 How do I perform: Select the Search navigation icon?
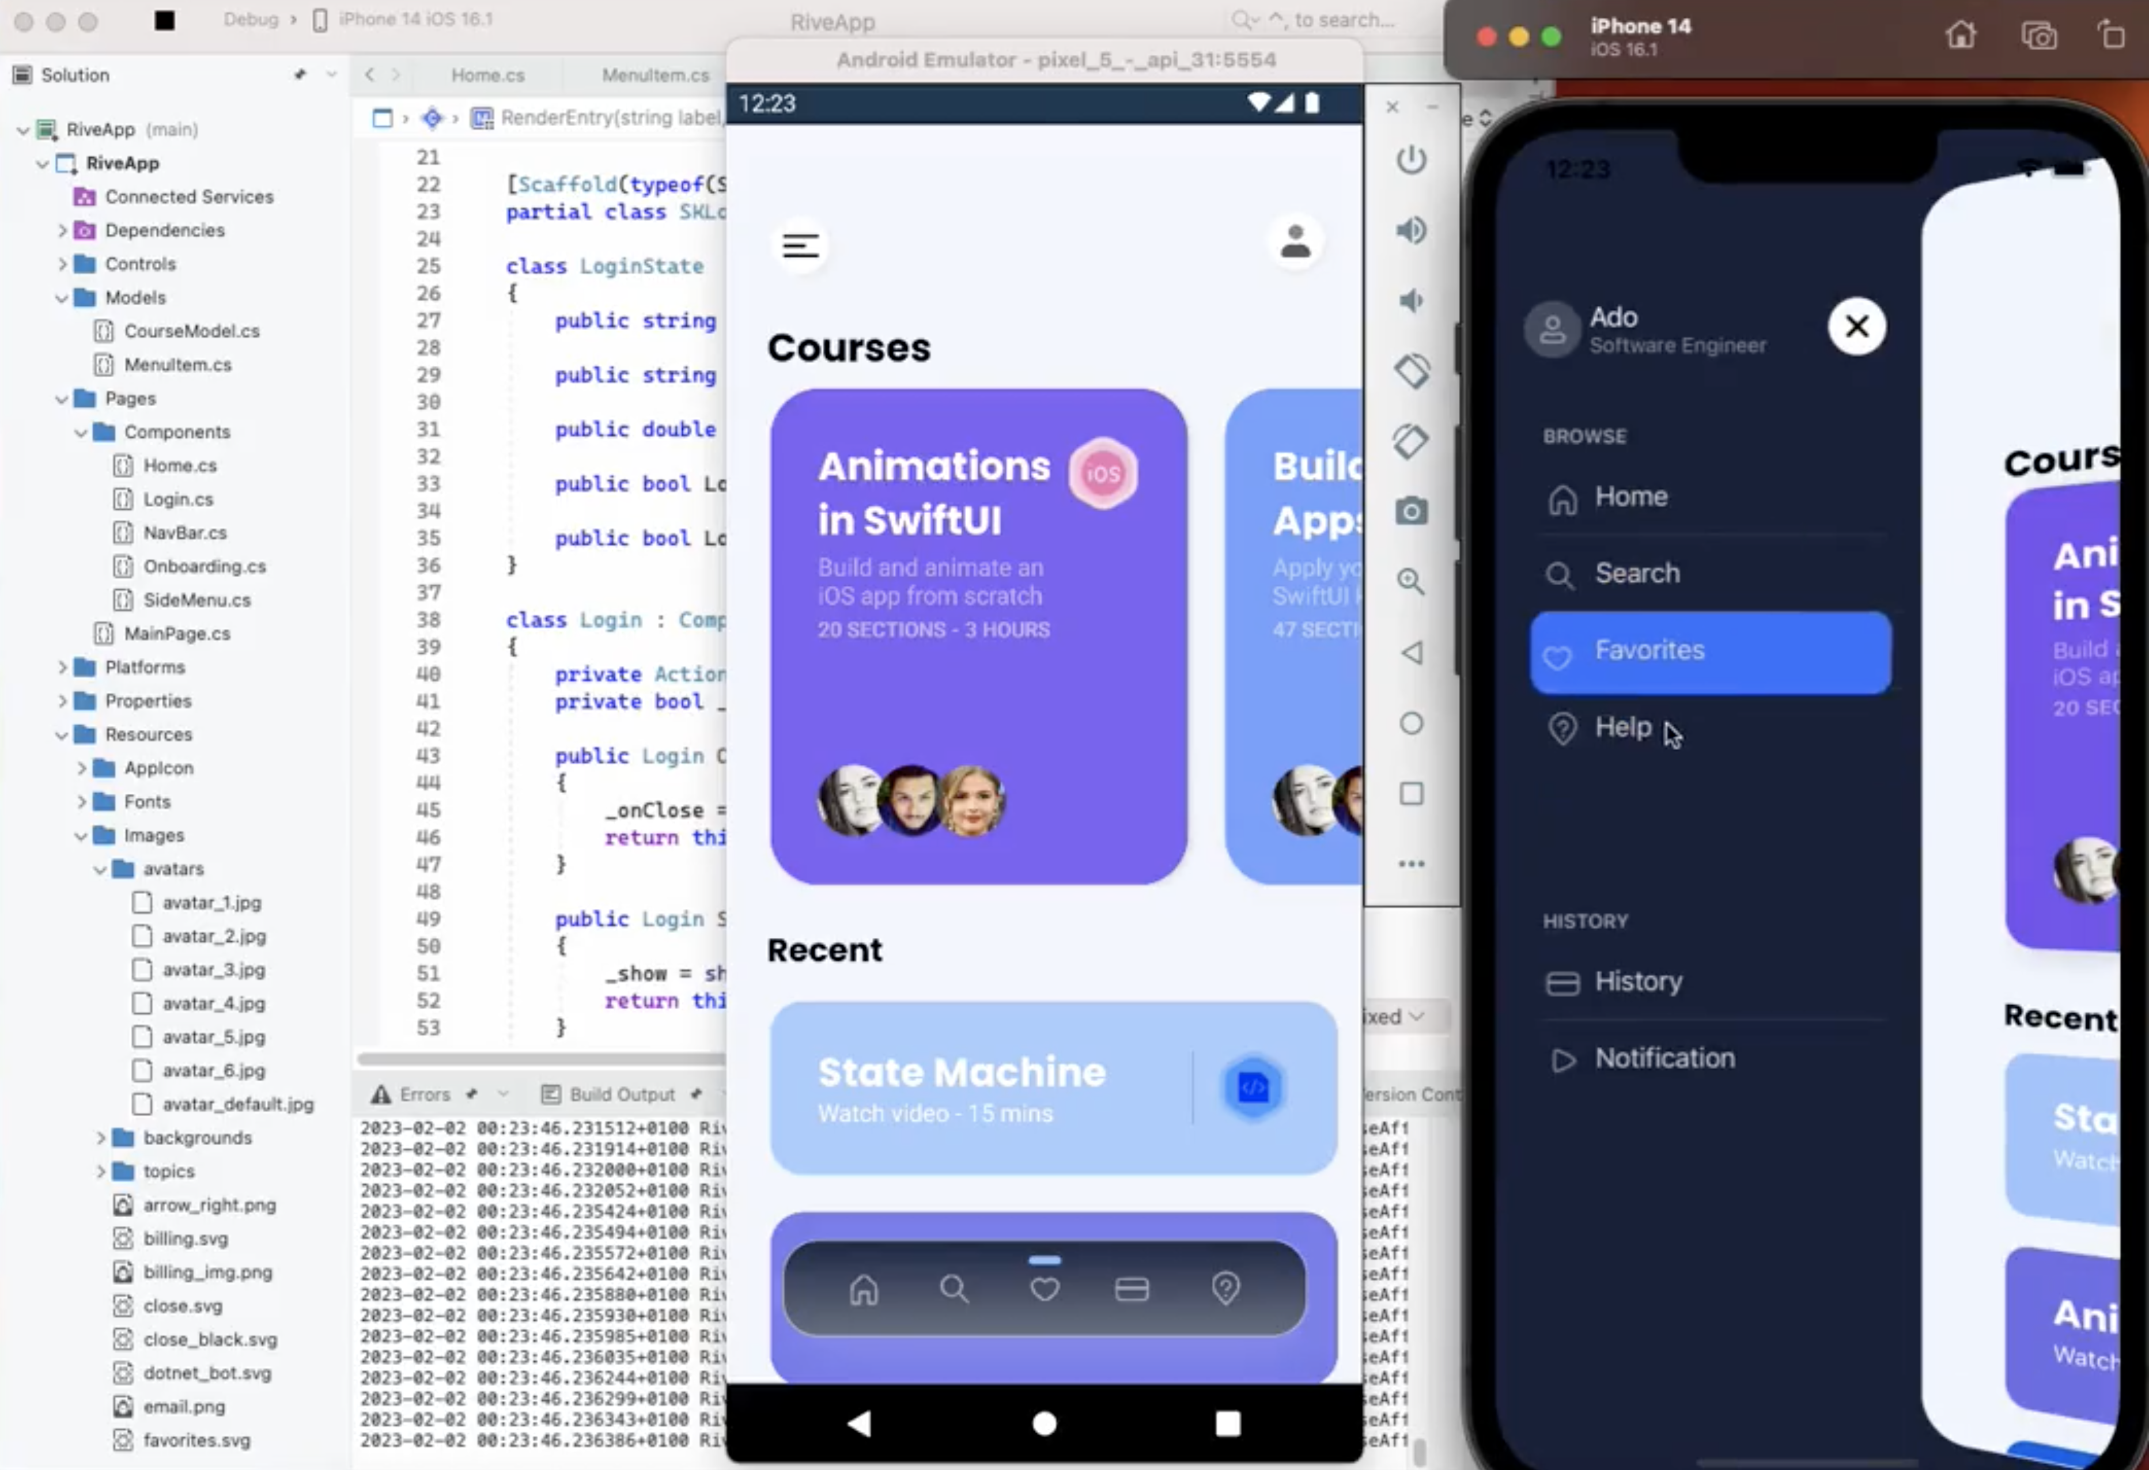(954, 1290)
